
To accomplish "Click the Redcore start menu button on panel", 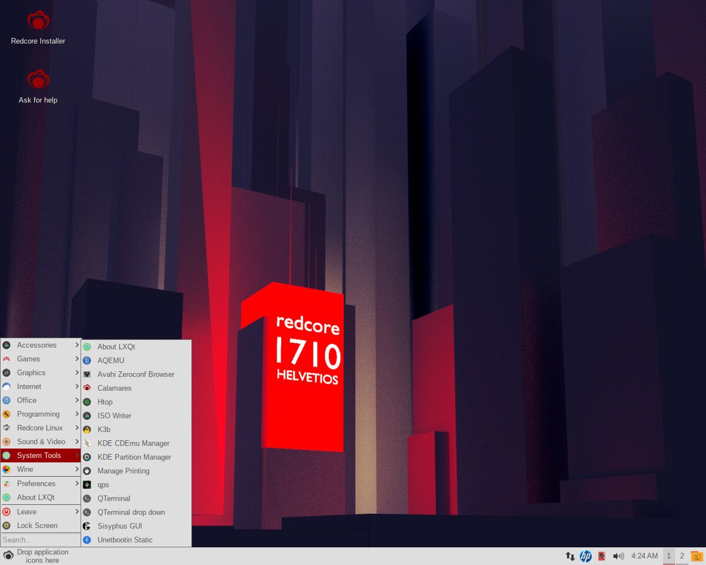I will click(x=8, y=556).
